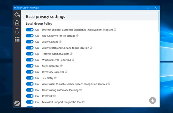
Task: Open help icon beside Steps Recorder
Action: click(61, 66)
